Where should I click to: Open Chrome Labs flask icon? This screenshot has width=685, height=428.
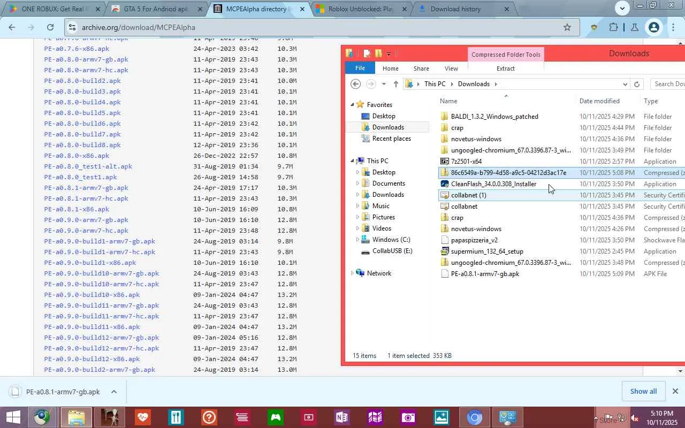(x=634, y=27)
